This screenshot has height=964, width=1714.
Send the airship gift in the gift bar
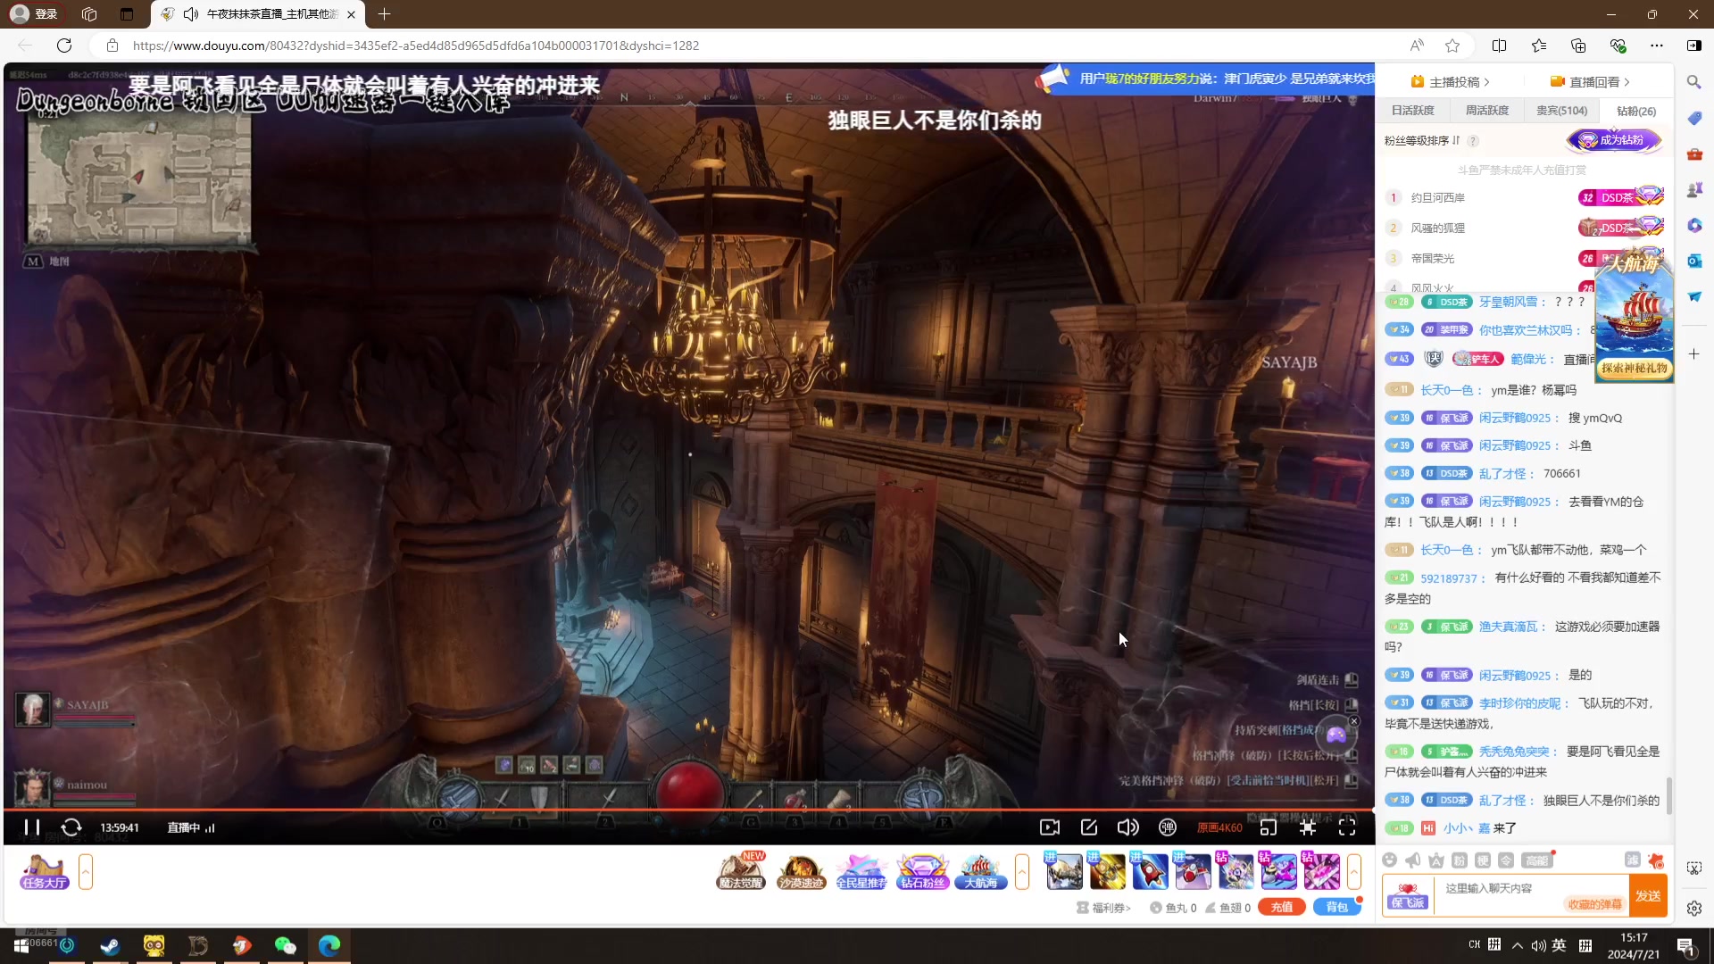click(x=1064, y=871)
